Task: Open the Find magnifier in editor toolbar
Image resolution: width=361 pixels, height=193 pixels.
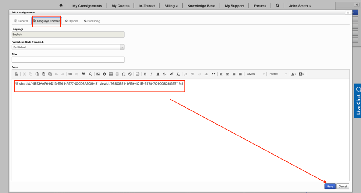Action: tap(90, 74)
